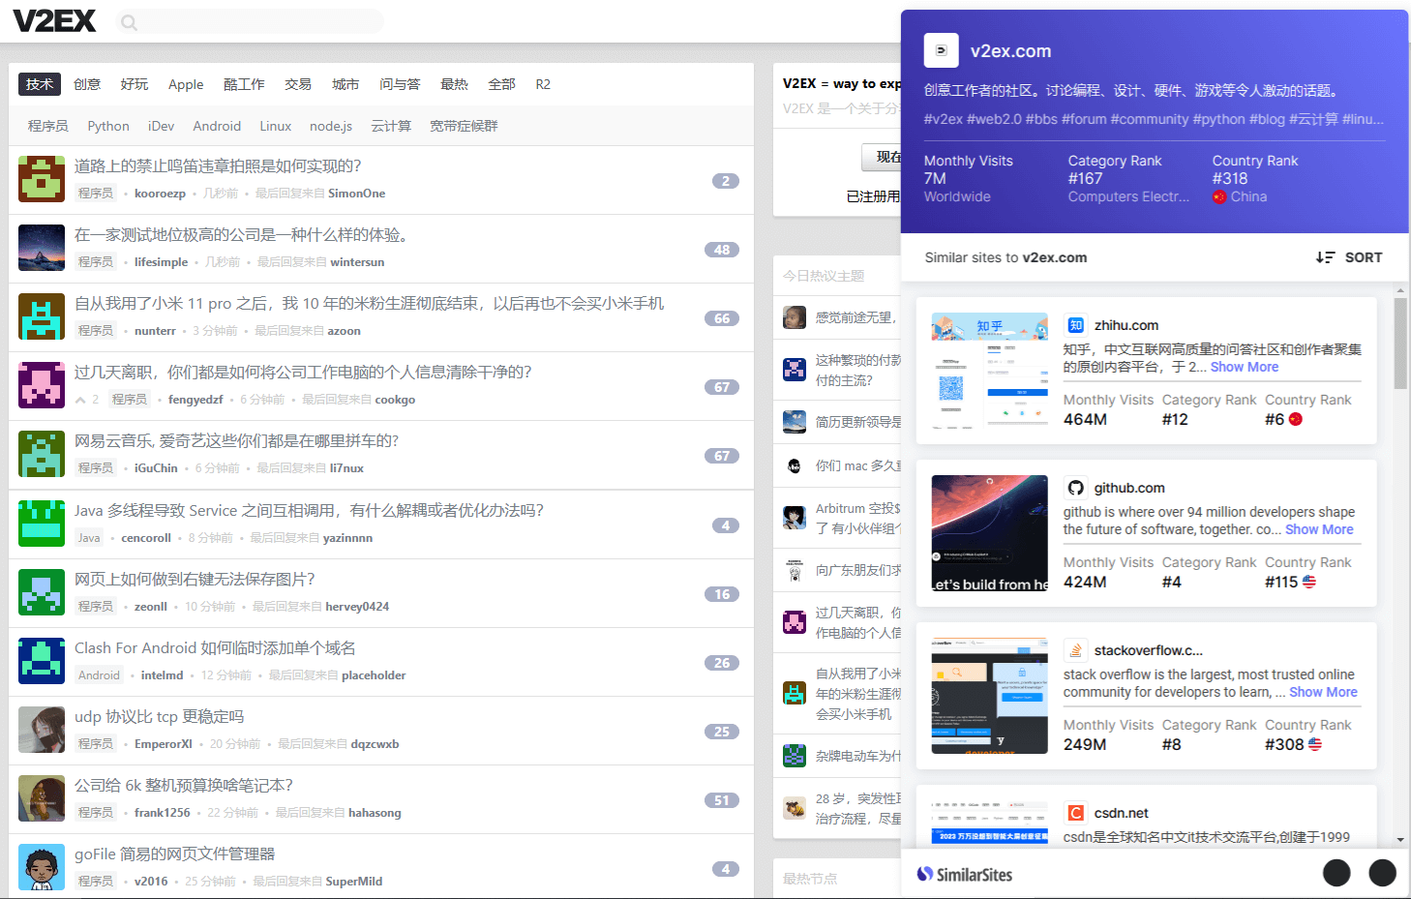Click the csdn.net favicon
Viewport: 1411px width, 899px height.
[x=1075, y=813]
